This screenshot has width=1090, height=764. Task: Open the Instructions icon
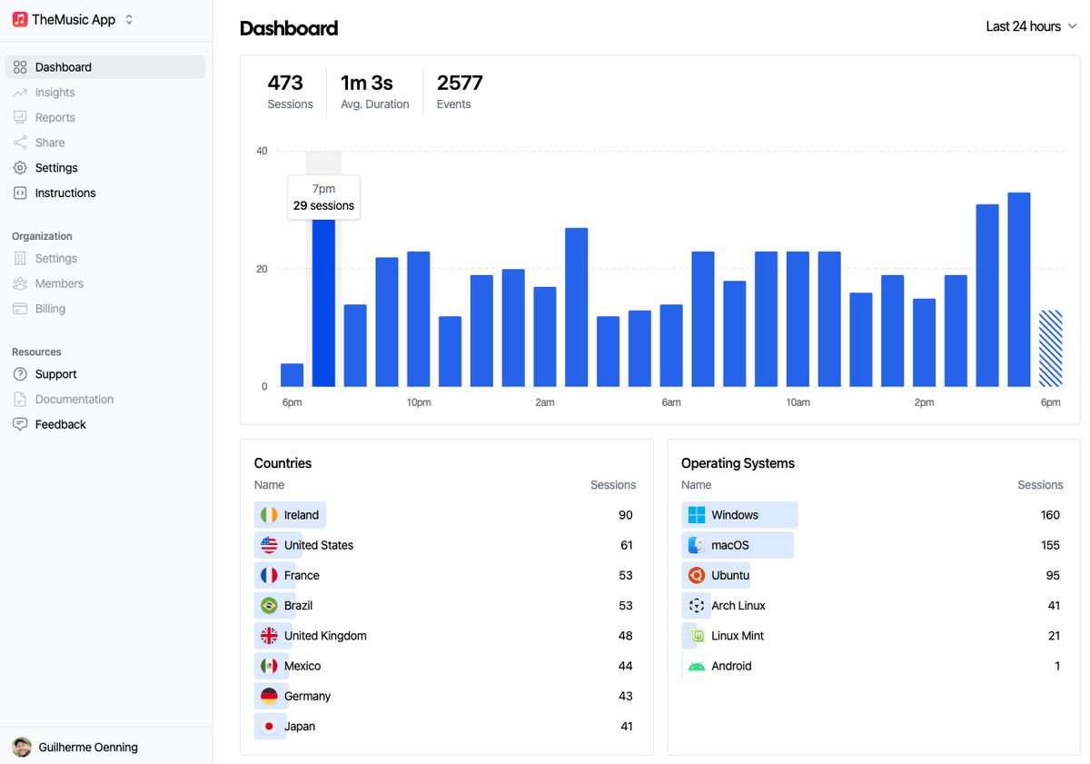point(18,193)
